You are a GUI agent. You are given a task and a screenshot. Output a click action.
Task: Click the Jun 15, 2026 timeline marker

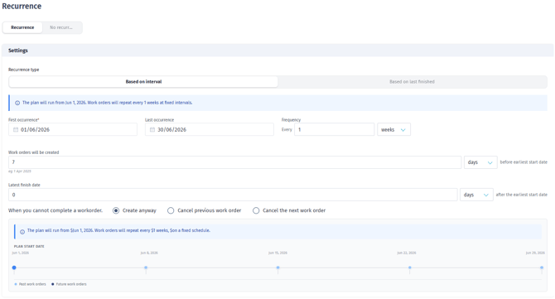pos(277,268)
